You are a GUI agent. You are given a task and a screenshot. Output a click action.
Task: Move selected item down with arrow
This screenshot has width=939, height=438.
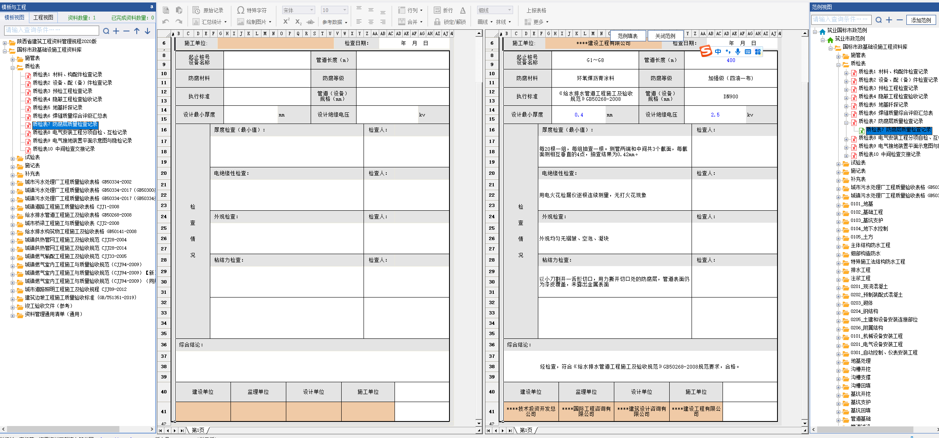coord(147,31)
